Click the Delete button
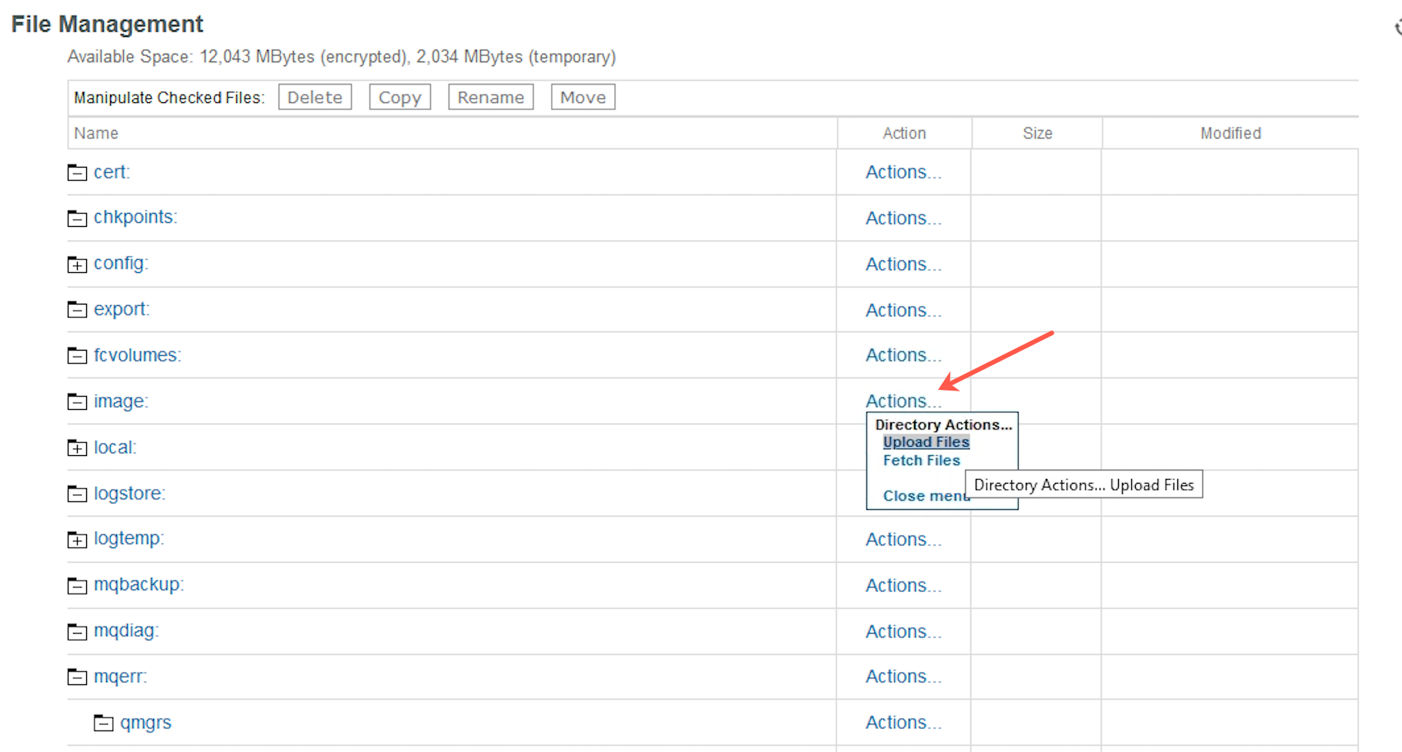Screen dimensions: 1402x752 315,98
